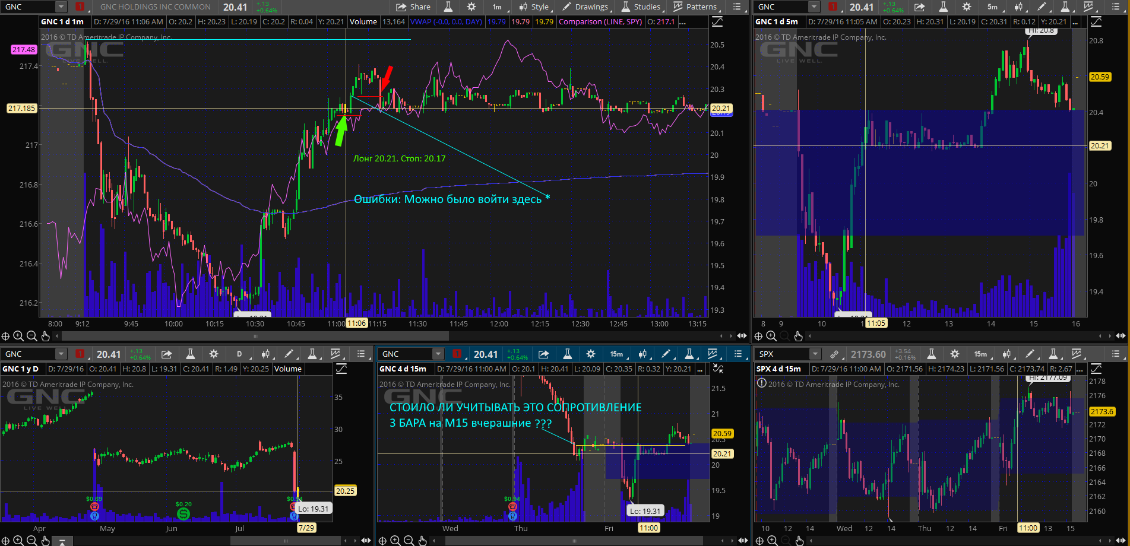The image size is (1130, 546).
Task: Toggle the axis scale icon in the GNC 15m chart
Action: tap(718, 369)
